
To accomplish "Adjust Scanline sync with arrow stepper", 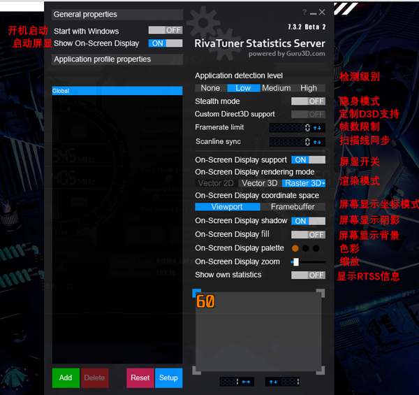I will click(x=317, y=142).
